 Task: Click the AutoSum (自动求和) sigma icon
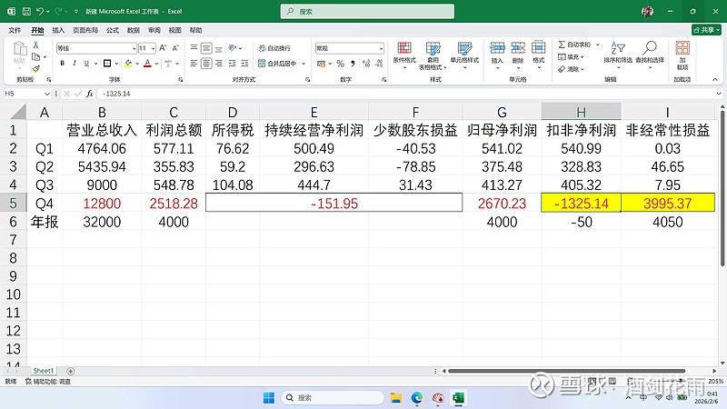[562, 45]
